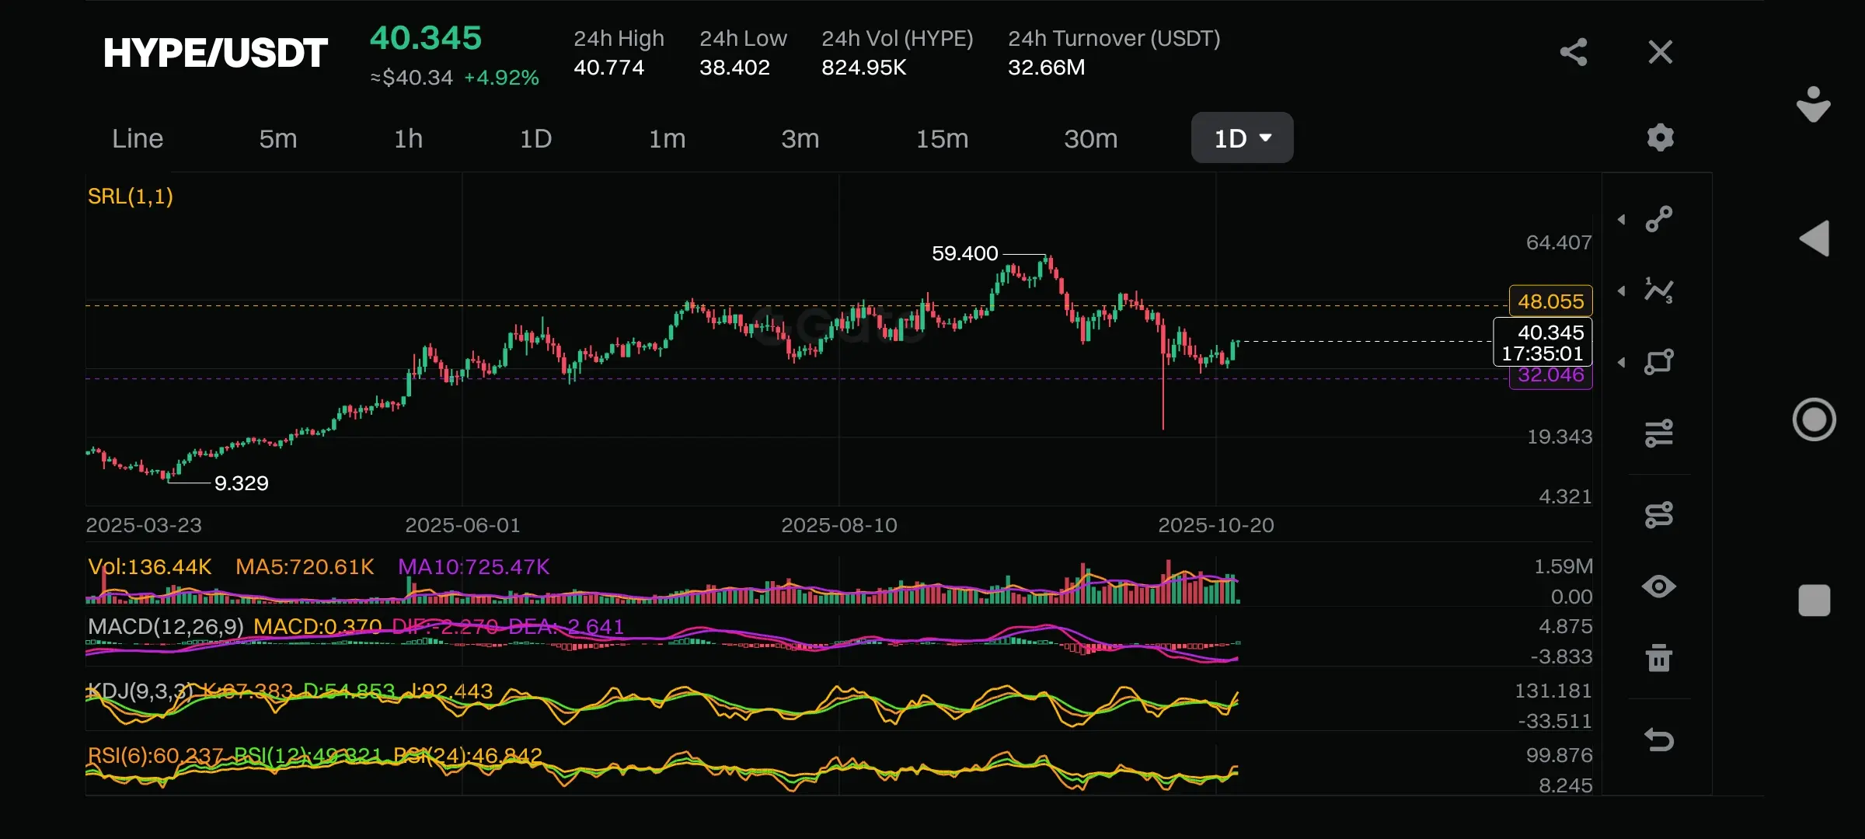This screenshot has height=839, width=1865.
Task: Select the 5m timeframe
Action: [x=278, y=138]
